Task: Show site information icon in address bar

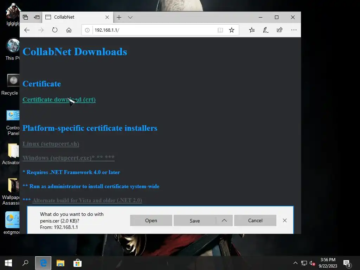Action: (87, 30)
